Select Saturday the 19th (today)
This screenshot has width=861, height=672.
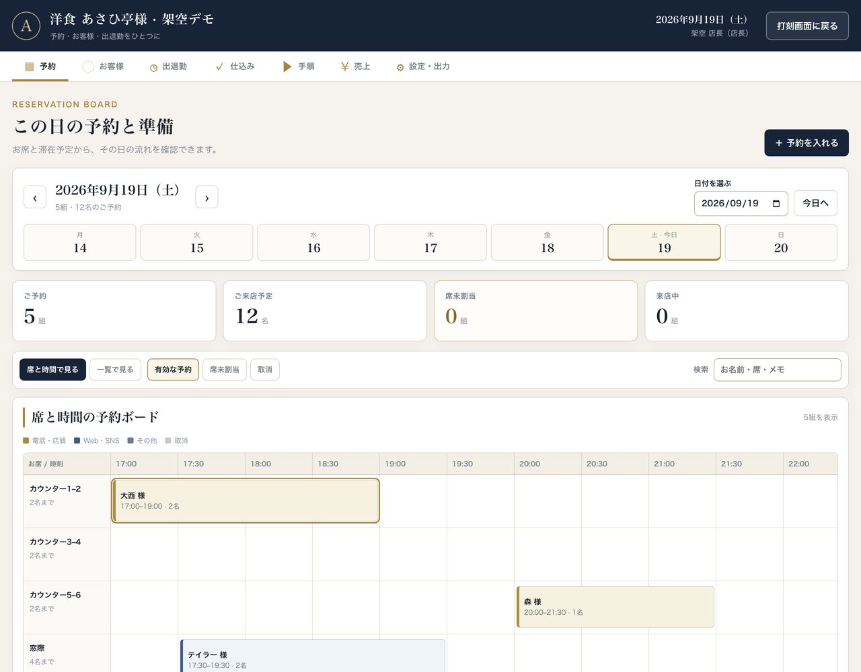[664, 242]
